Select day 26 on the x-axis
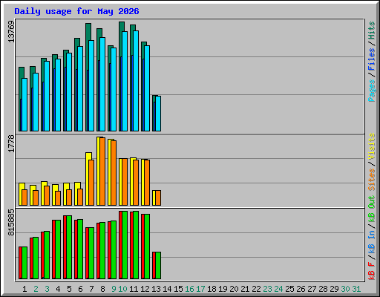This screenshot has width=380, height=297. pyautogui.click(x=301, y=289)
